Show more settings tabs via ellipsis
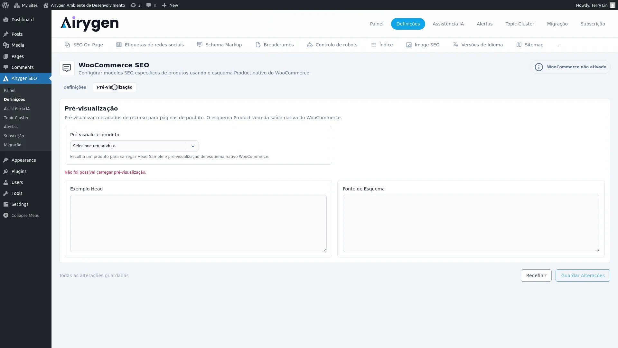The height and width of the screenshot is (348, 618). 558,45
